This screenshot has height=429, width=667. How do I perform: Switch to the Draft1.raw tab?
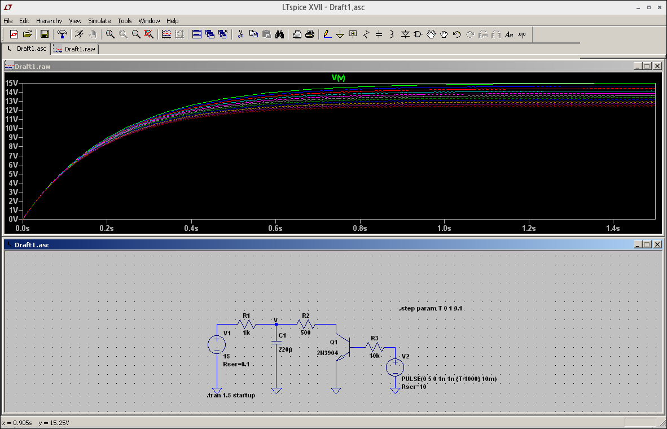coord(75,49)
